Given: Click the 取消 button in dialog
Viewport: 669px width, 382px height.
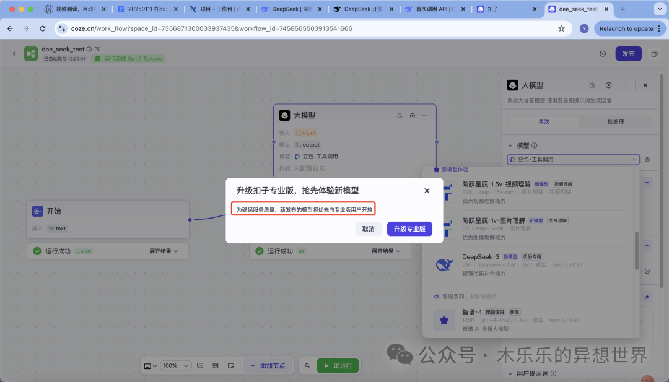Looking at the screenshot, I should (x=368, y=229).
